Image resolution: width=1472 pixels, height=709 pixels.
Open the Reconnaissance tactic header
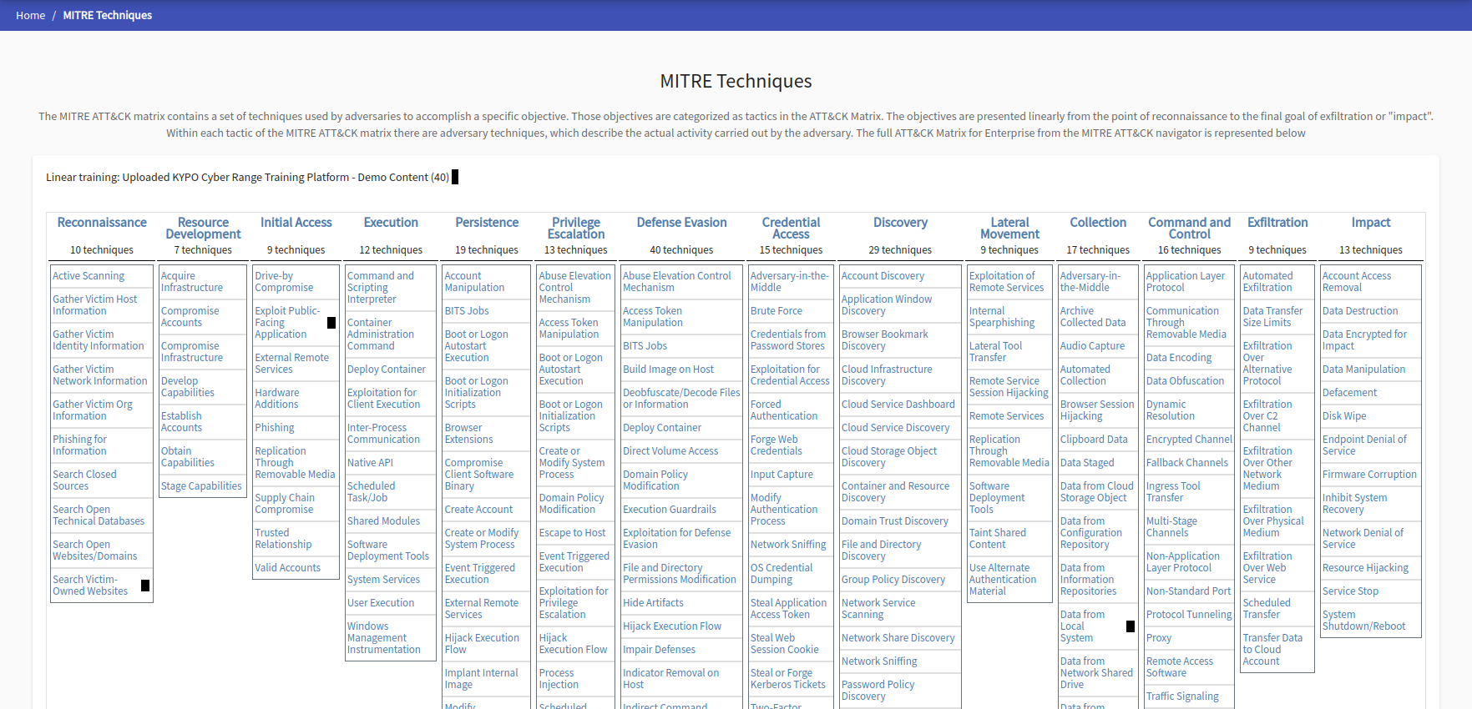coord(102,222)
